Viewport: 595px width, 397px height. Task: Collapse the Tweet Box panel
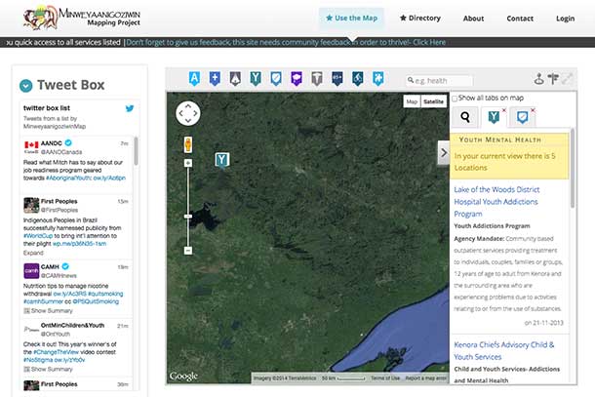tap(25, 85)
